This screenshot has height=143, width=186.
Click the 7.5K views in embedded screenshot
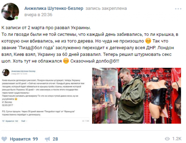[86, 121]
